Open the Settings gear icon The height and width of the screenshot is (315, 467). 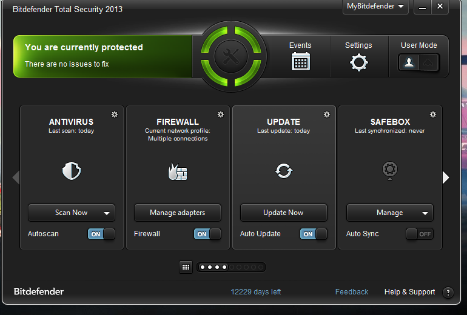358,62
